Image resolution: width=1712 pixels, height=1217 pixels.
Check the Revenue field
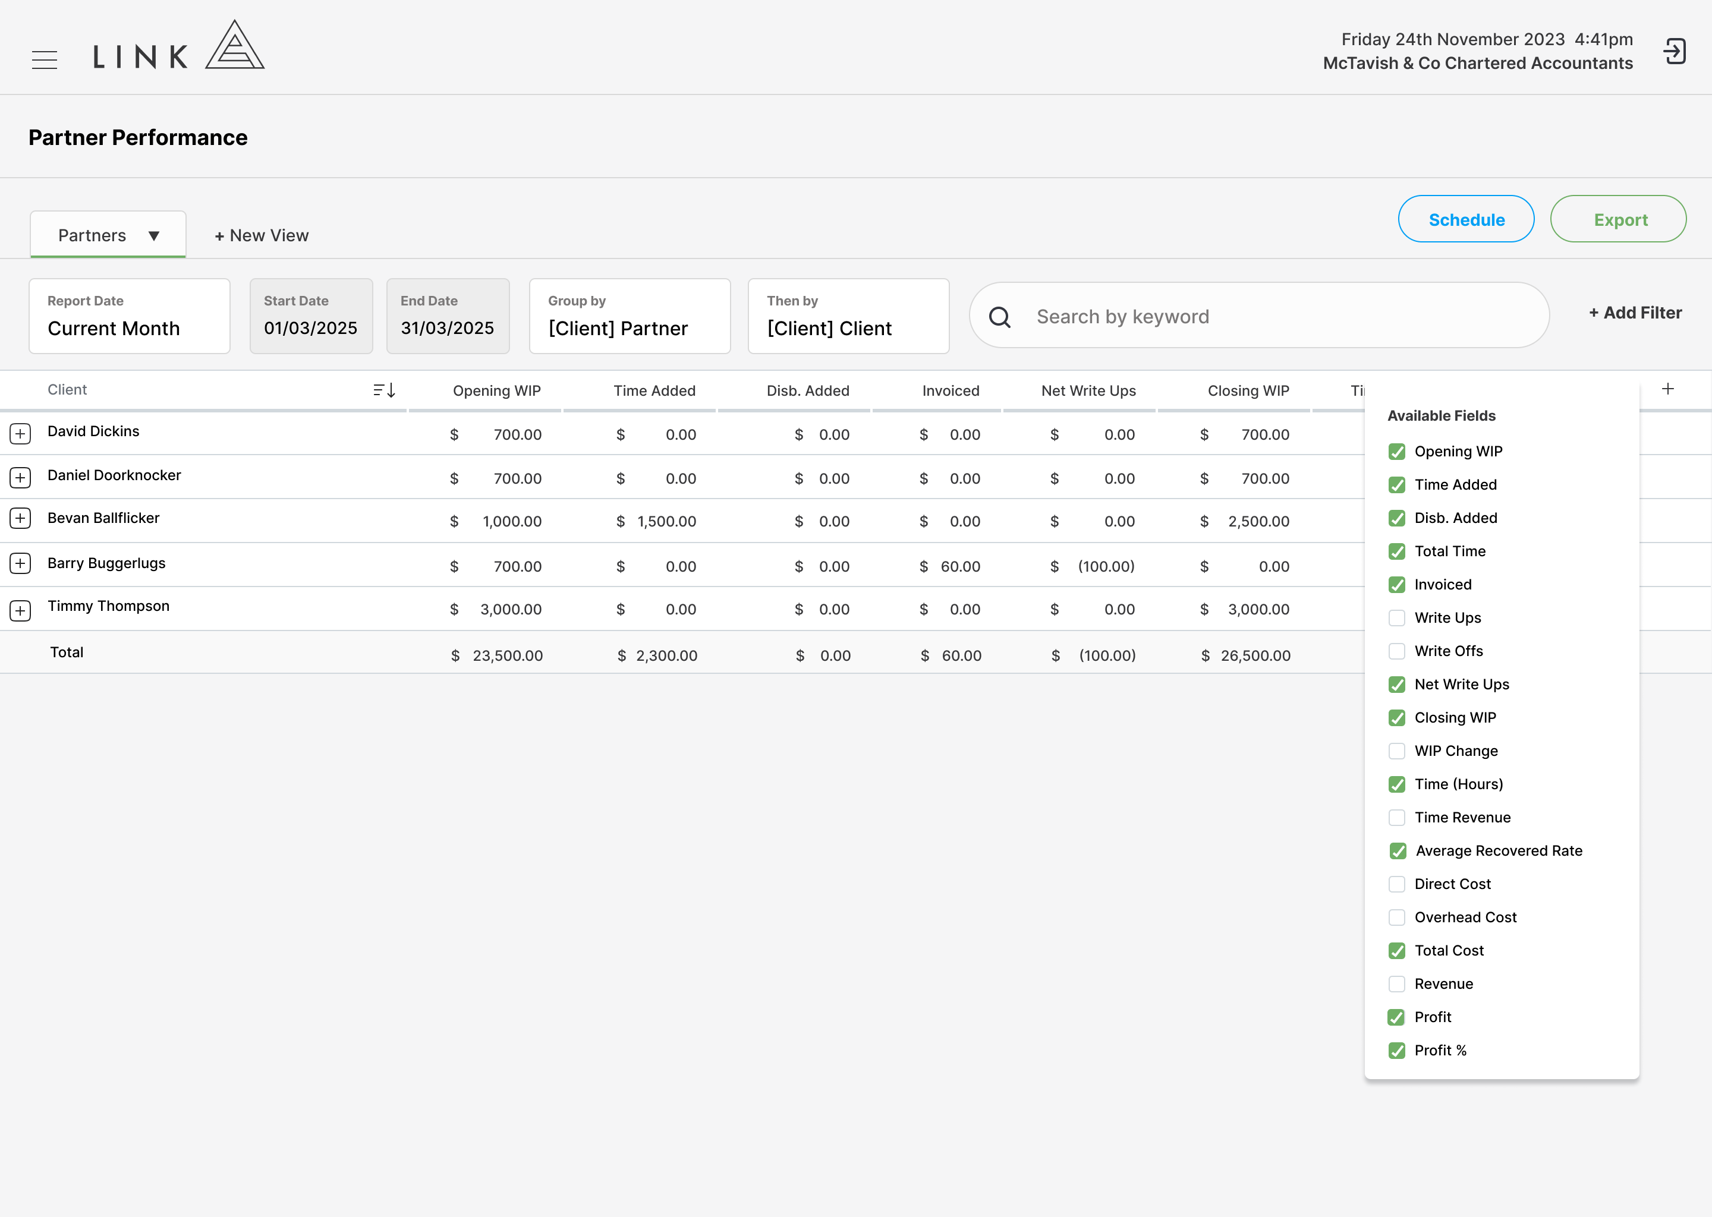click(1396, 984)
